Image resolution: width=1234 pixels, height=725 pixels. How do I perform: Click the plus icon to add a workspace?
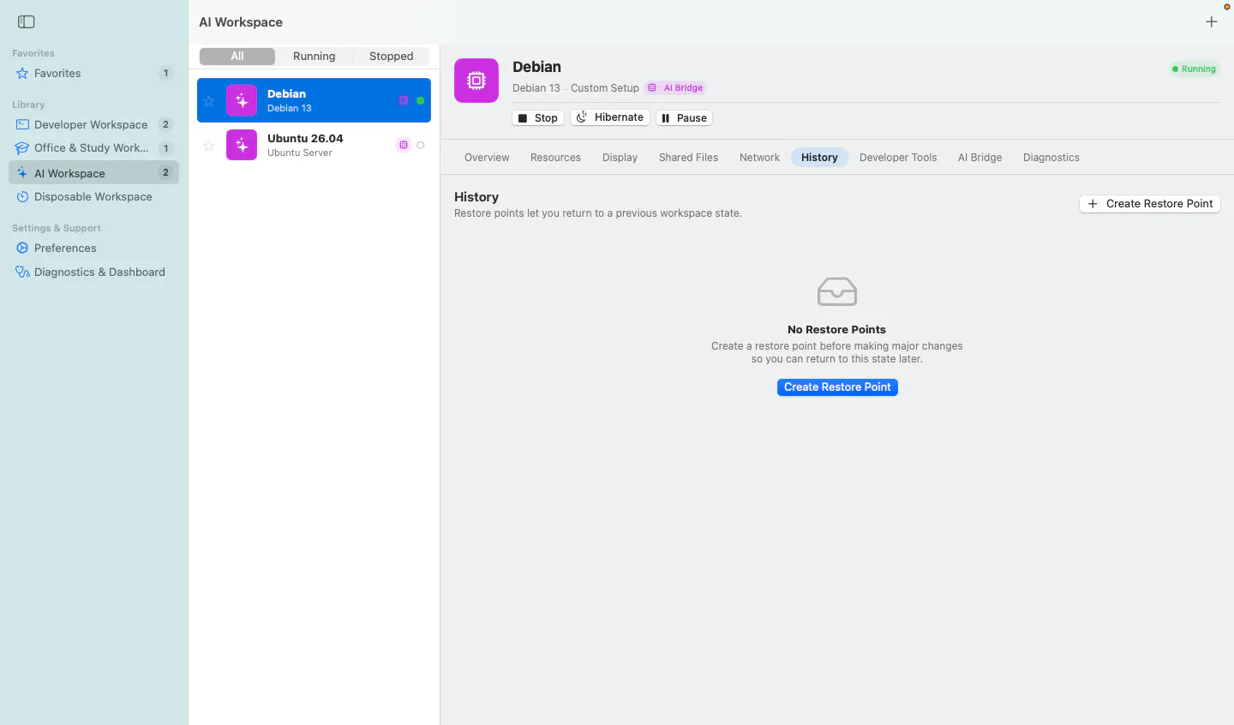pyautogui.click(x=1211, y=22)
